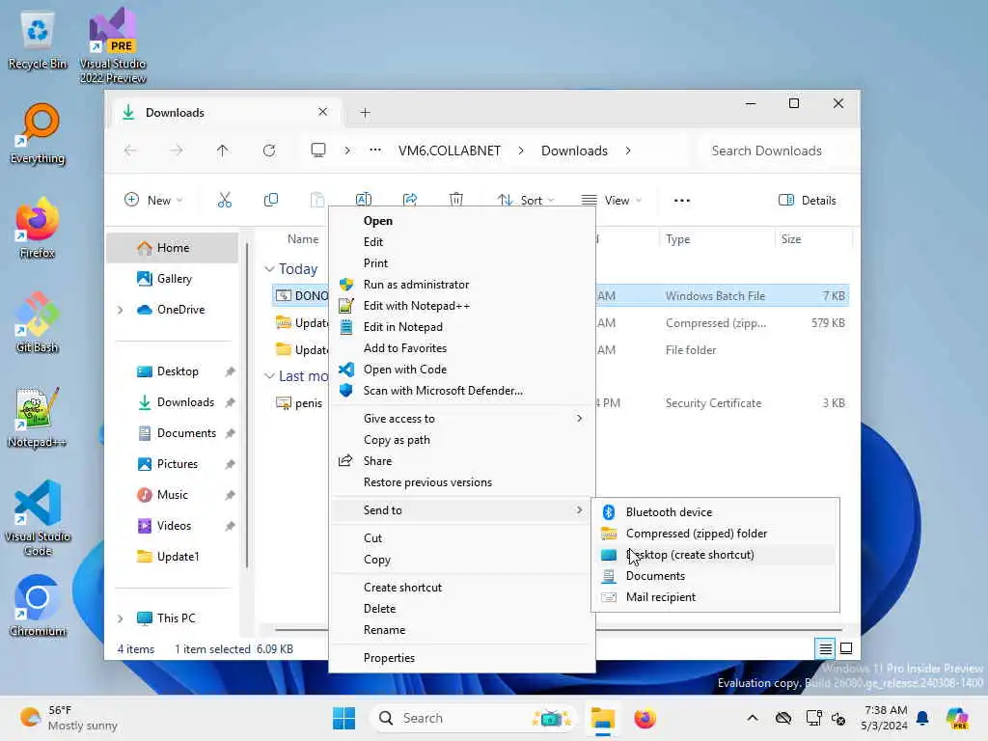Toggle the Details pane button
988x741 pixels.
808,201
